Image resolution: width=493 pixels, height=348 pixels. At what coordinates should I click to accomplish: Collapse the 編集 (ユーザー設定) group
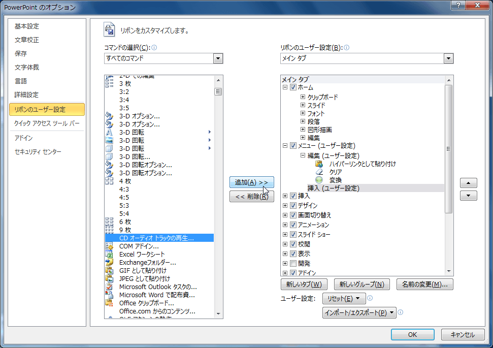click(x=303, y=155)
